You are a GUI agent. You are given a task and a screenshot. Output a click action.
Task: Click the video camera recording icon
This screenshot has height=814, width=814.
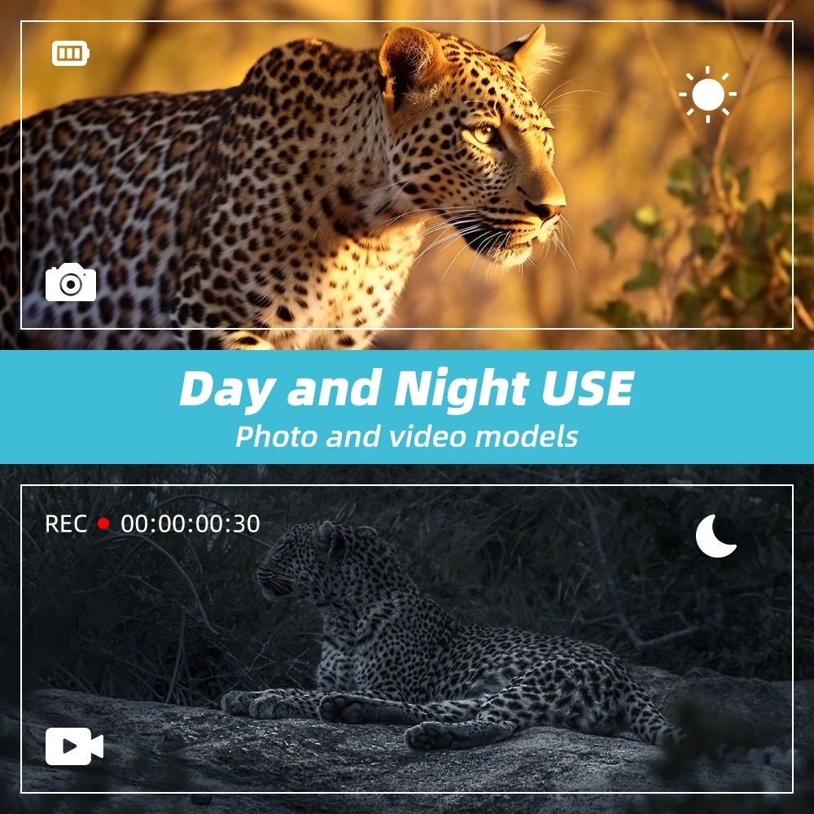(x=74, y=746)
